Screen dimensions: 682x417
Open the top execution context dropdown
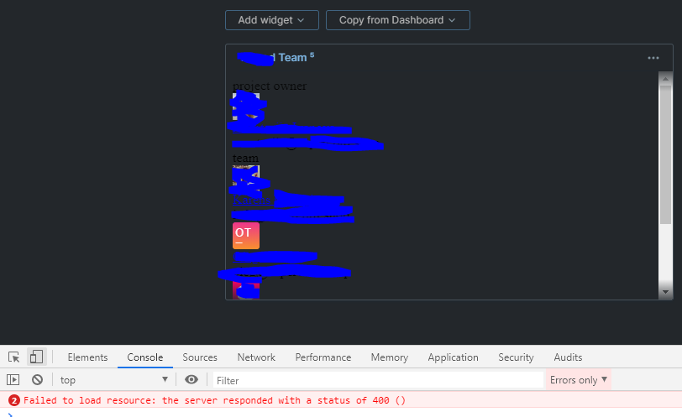pyautogui.click(x=114, y=379)
